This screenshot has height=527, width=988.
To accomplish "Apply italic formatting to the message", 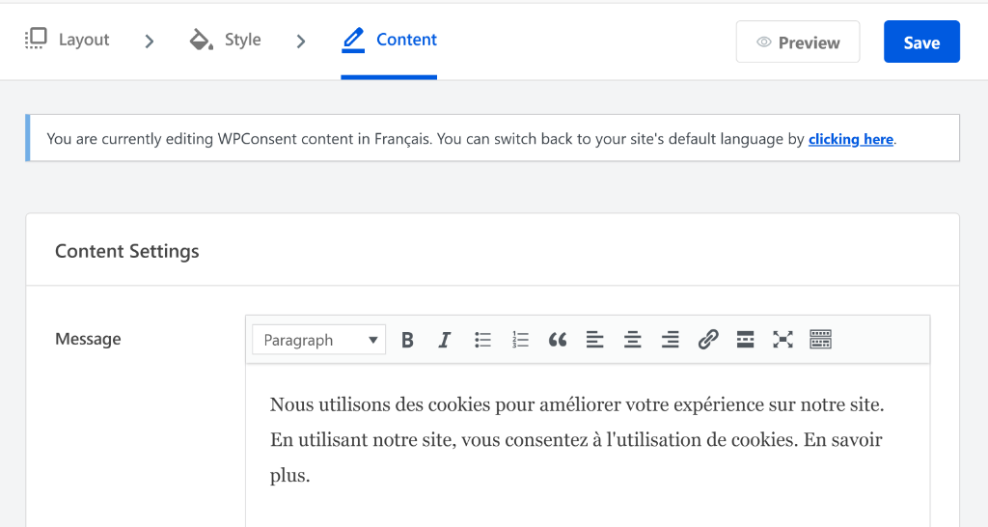I will click(445, 340).
